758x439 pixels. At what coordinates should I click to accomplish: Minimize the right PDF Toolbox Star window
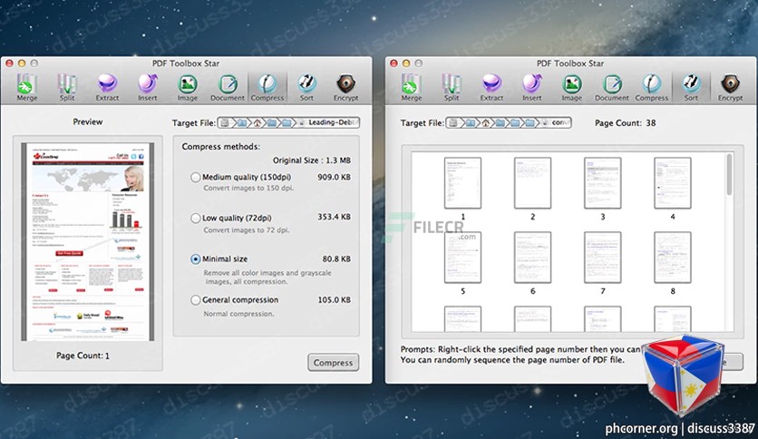[x=406, y=63]
